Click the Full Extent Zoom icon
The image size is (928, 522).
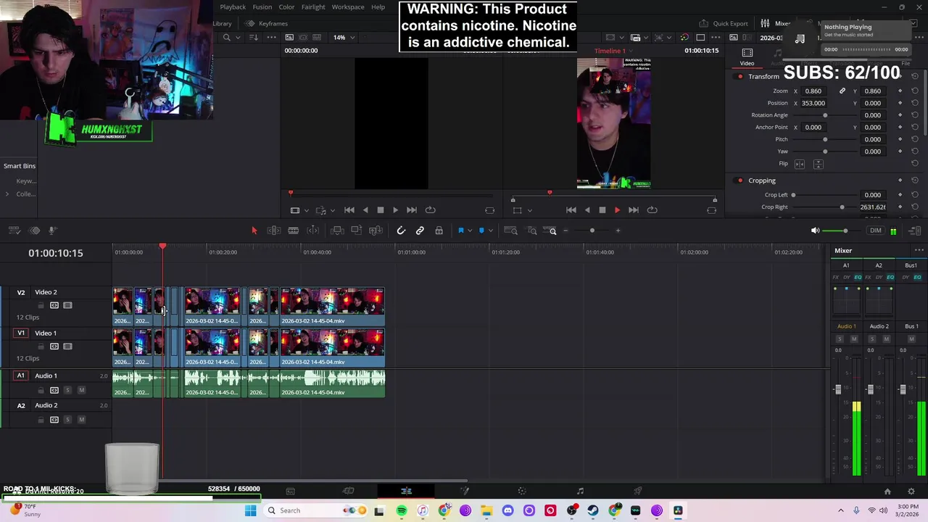tap(510, 231)
